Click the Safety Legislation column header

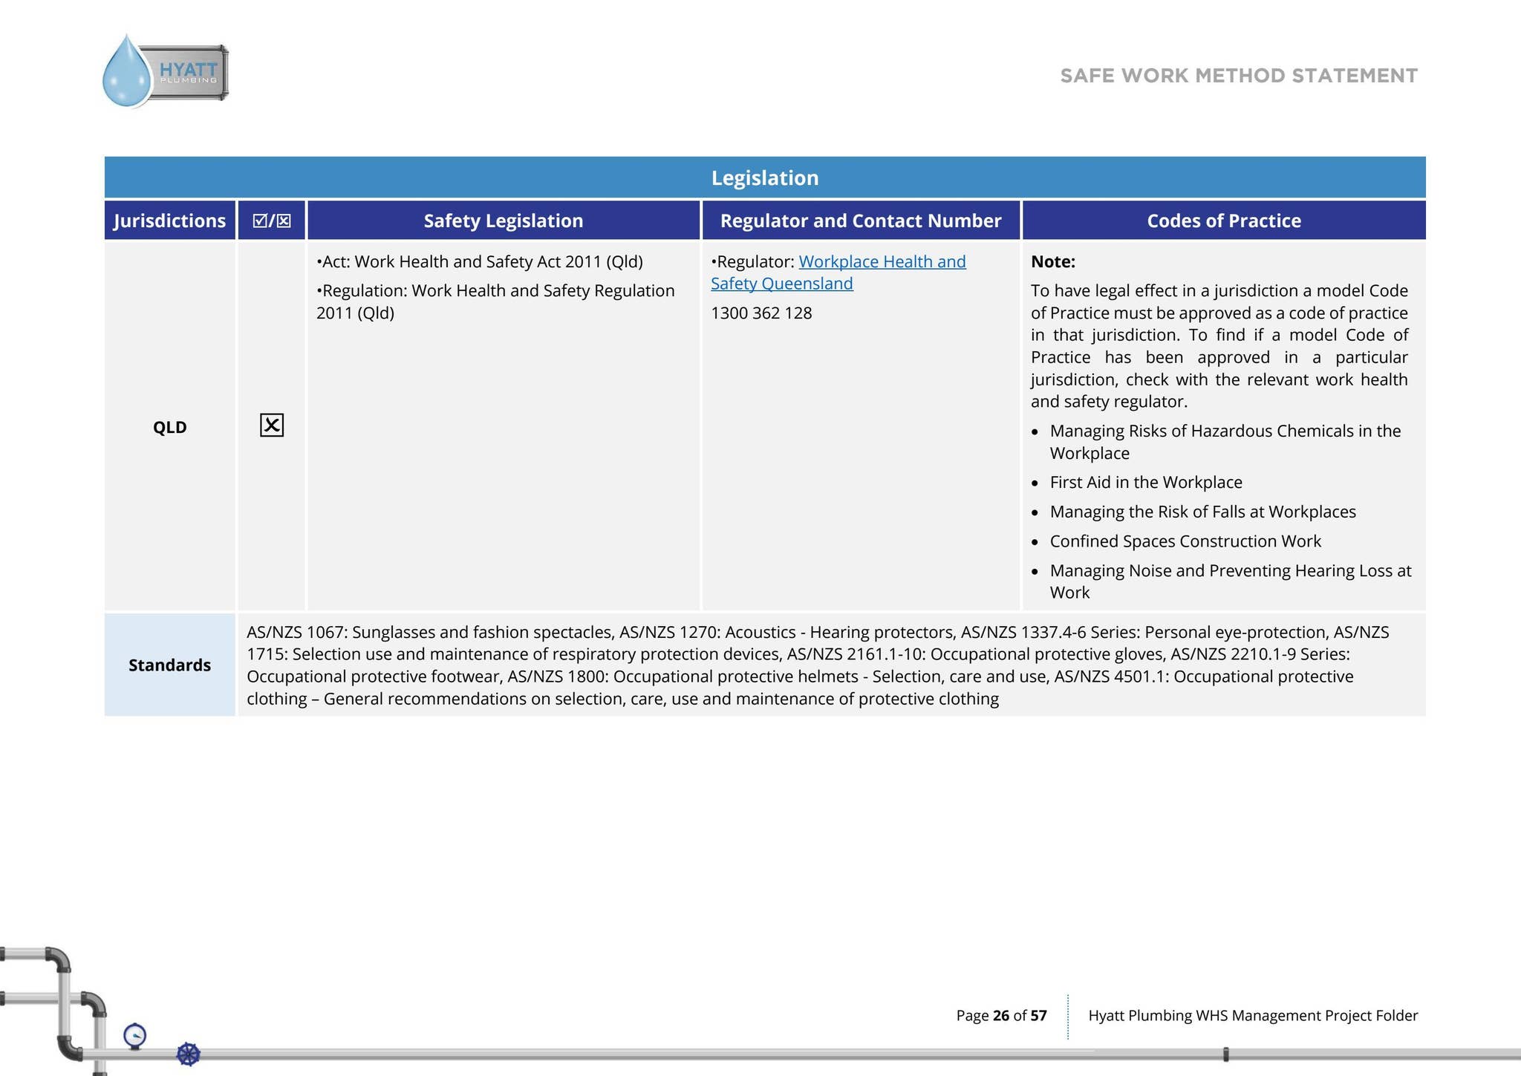tap(504, 221)
